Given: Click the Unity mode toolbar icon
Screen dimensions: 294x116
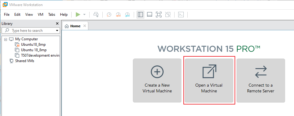Looking at the screenshot, I should coord(168,15).
